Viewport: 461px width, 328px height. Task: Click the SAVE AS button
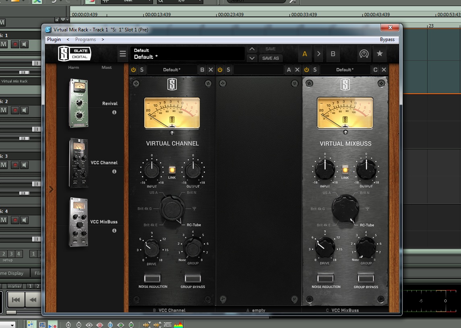(271, 58)
